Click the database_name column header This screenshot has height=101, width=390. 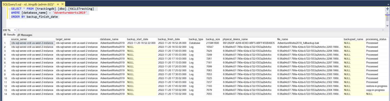[x=113, y=39]
